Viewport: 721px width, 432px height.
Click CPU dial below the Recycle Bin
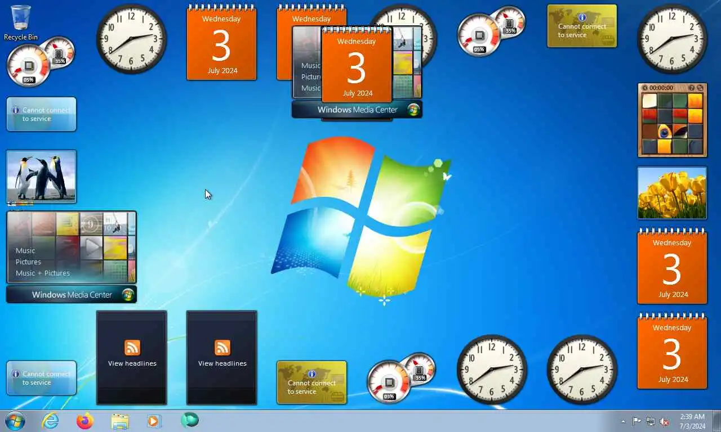click(29, 66)
